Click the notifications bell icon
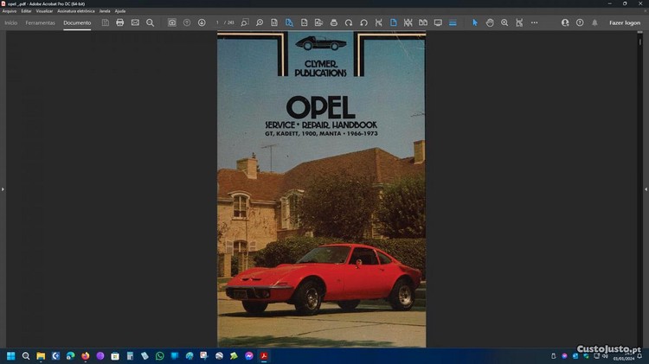 pyautogui.click(x=594, y=22)
